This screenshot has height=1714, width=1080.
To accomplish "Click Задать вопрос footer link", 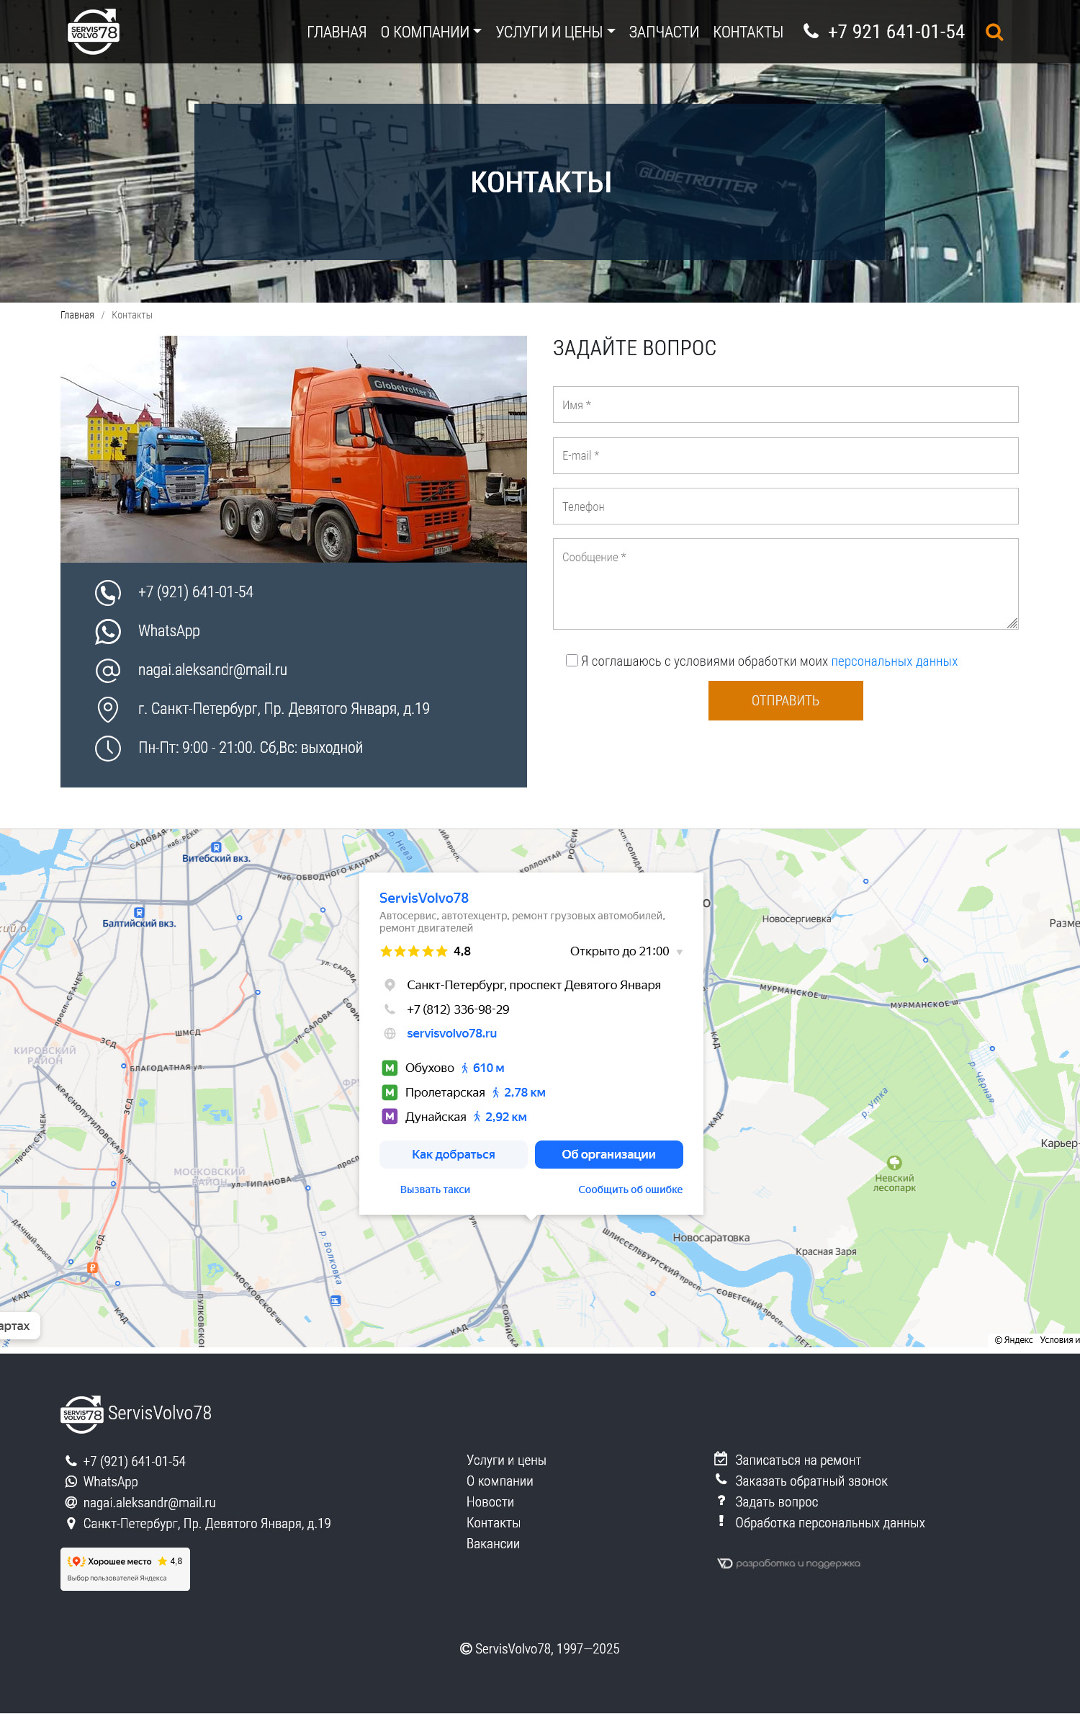I will [x=776, y=1502].
